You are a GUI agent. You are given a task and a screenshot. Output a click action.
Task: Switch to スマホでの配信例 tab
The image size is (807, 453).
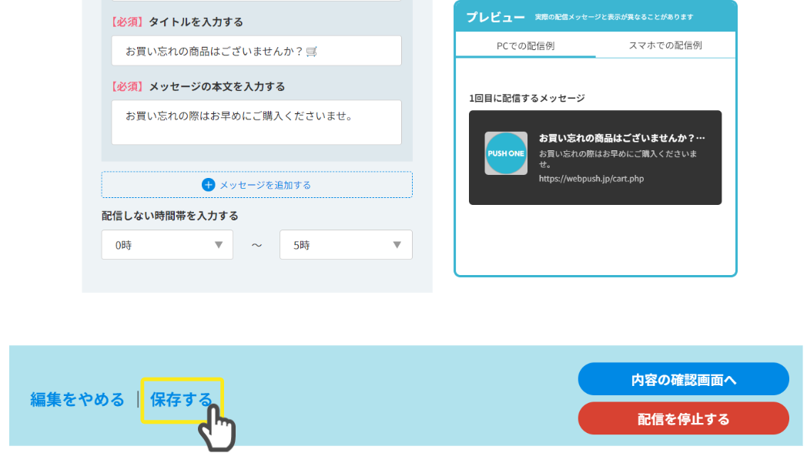coord(665,45)
